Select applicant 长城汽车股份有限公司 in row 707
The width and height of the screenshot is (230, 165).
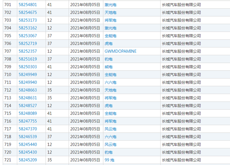181,51
